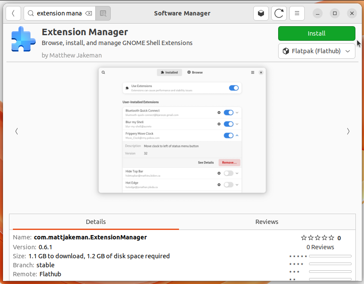Switch to the Reviews tab

pyautogui.click(x=267, y=222)
